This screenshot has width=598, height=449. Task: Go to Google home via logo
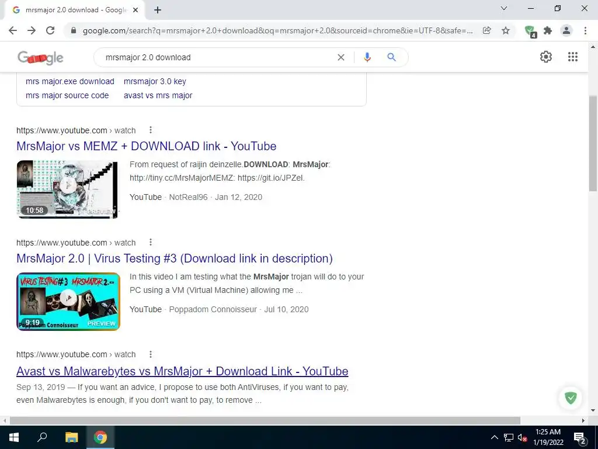[40, 58]
